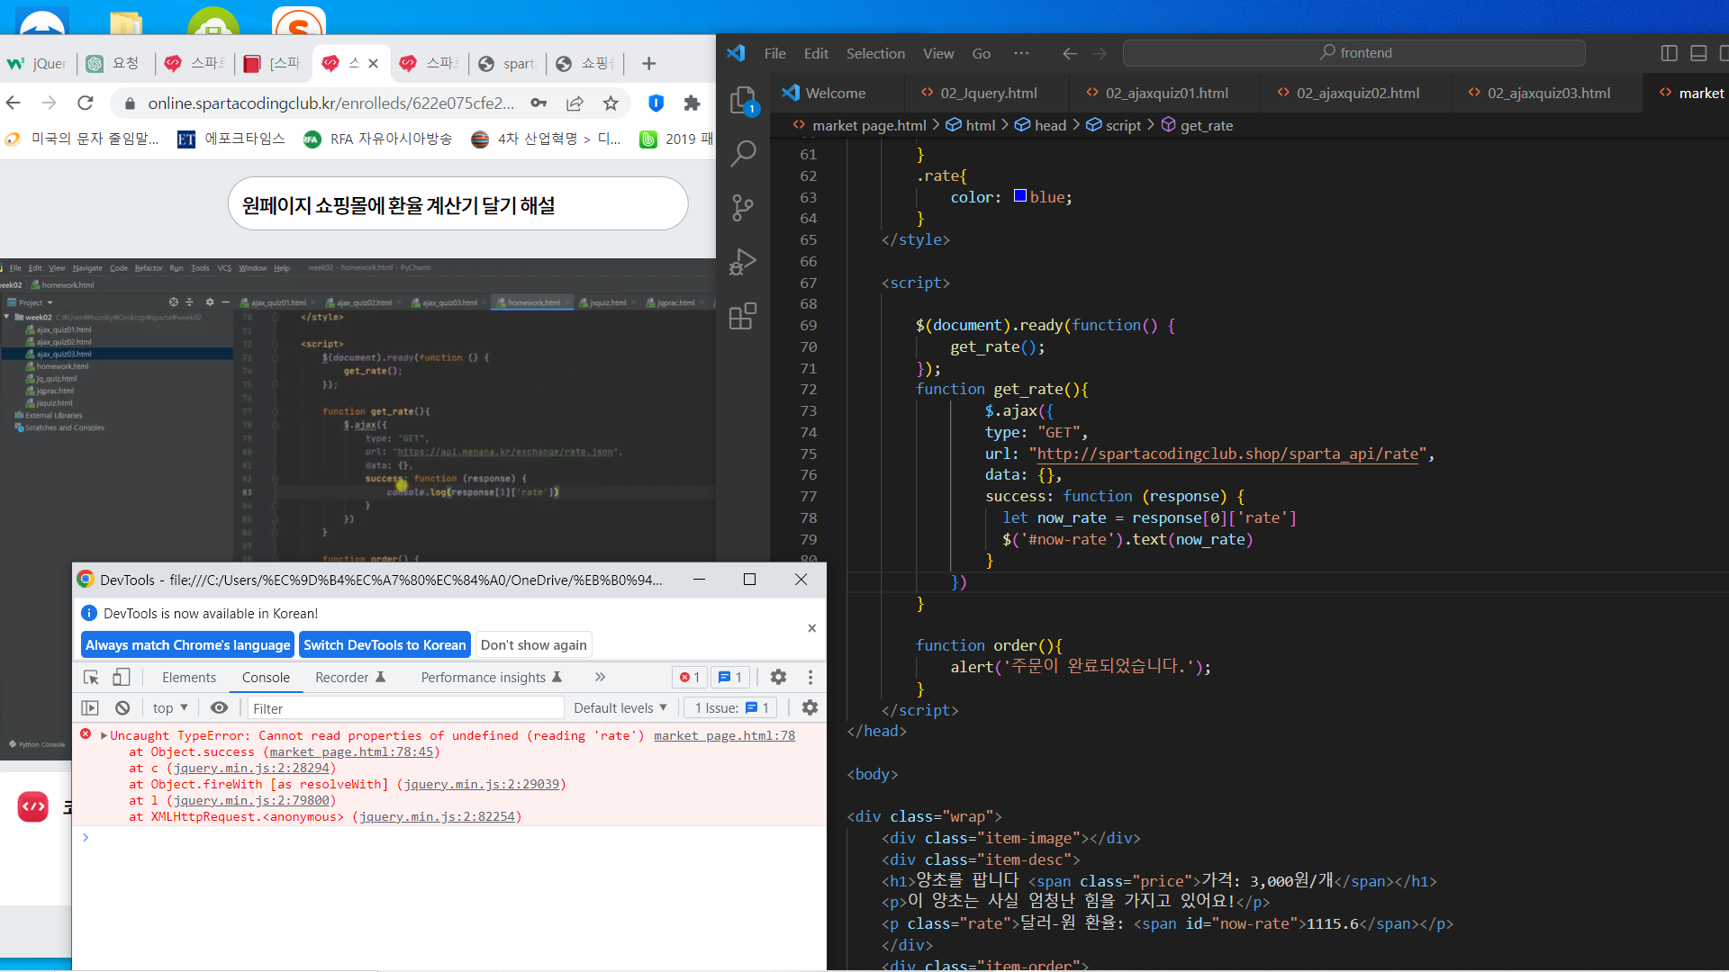The width and height of the screenshot is (1729, 972).
Task: Open Extensions view in VS Code
Action: (743, 316)
